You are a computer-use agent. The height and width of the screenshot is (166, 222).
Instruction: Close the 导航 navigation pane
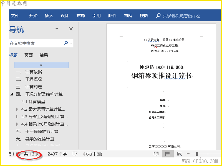pyautogui.click(x=71, y=29)
